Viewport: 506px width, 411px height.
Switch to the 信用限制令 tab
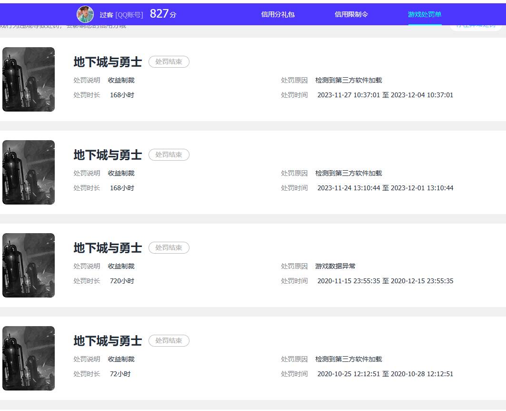(351, 14)
